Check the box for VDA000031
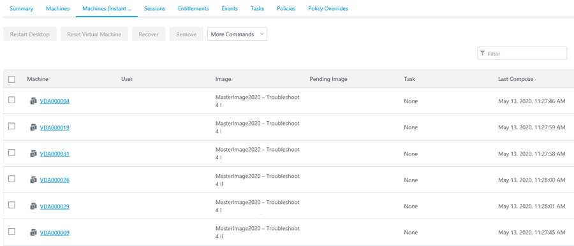The image size is (574, 246). click(x=11, y=153)
